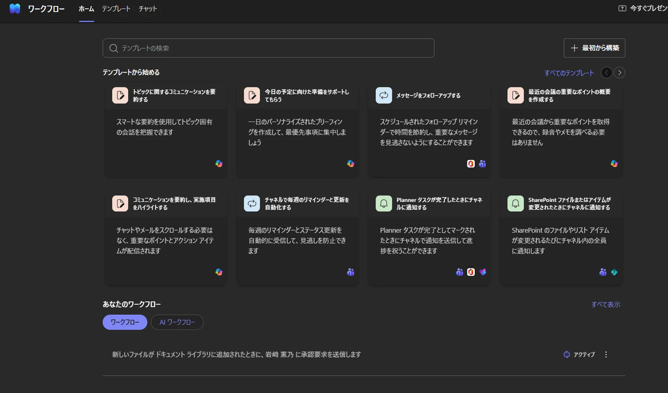Screen dimensions: 668x393
Task: Click the left arrow beside すべてのテンプレート
Action: coord(607,73)
